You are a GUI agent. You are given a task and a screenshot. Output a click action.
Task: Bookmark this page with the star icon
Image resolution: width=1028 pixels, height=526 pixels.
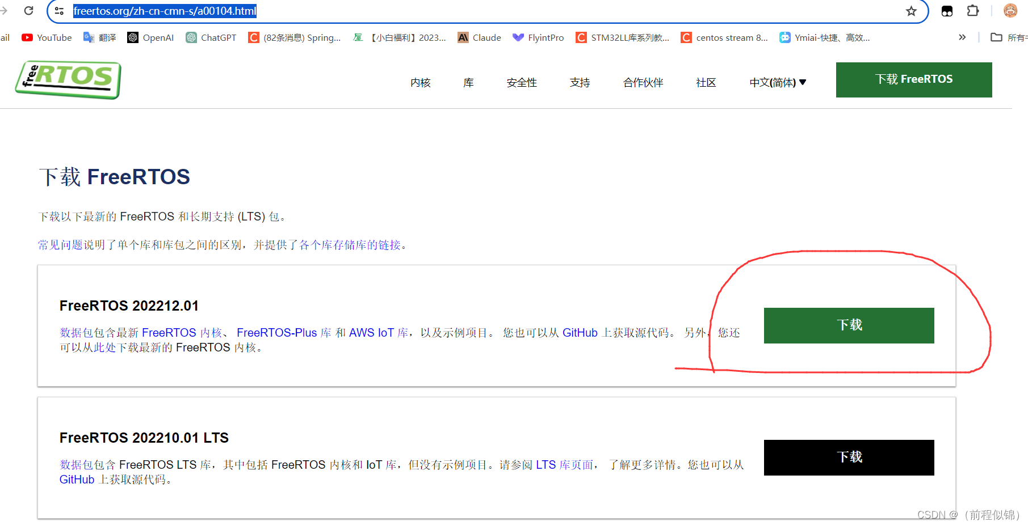(x=911, y=11)
